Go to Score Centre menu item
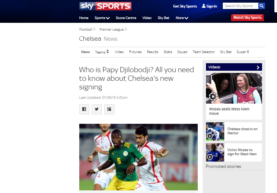Image resolution: width=277 pixels, height=193 pixels. 126,18
